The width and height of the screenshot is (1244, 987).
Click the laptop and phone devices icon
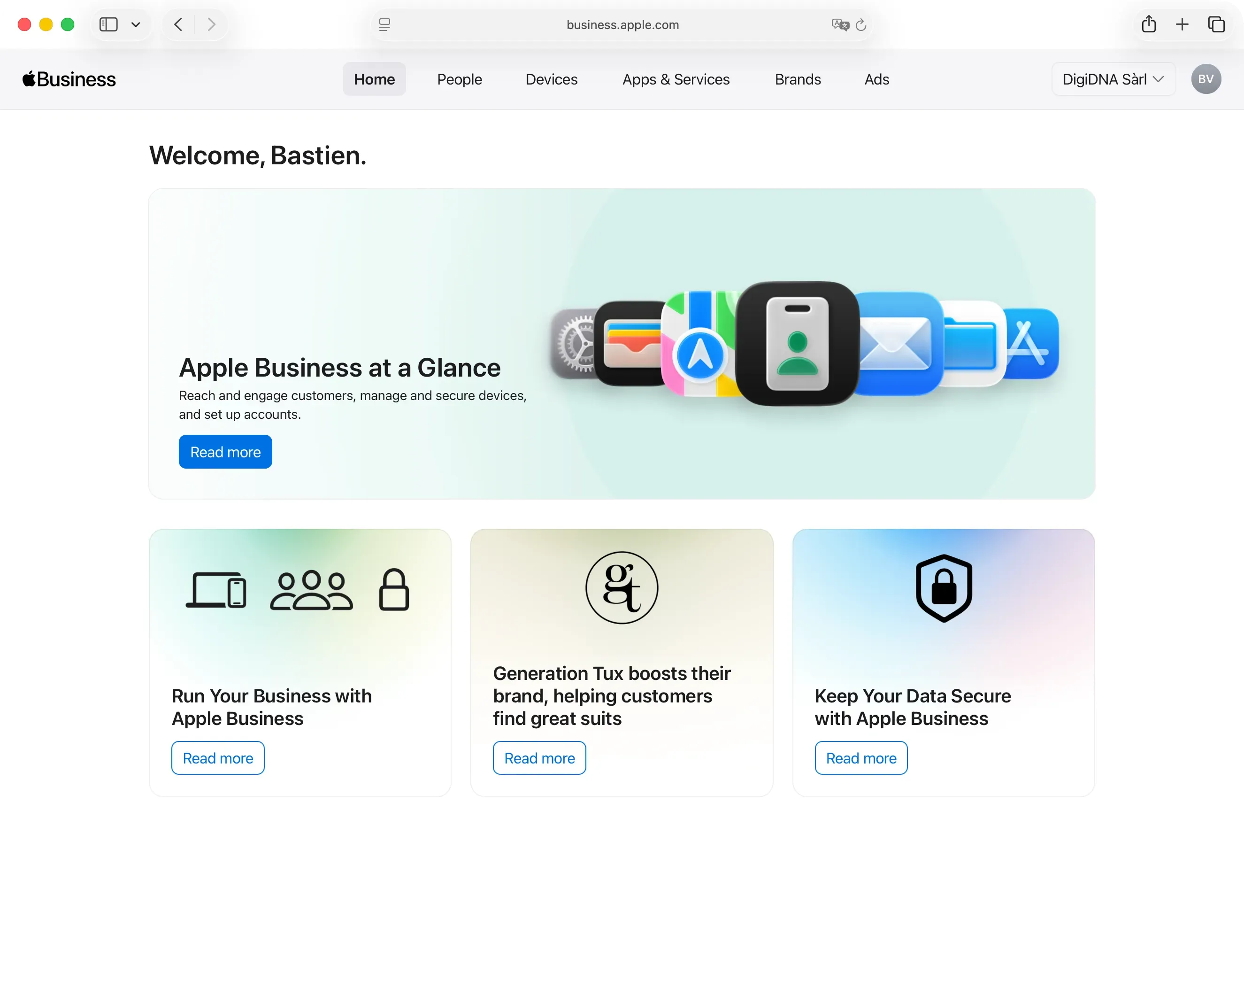(x=216, y=590)
